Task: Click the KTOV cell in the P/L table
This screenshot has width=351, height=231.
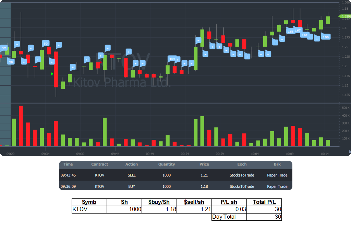Action: pyautogui.click(x=89, y=209)
